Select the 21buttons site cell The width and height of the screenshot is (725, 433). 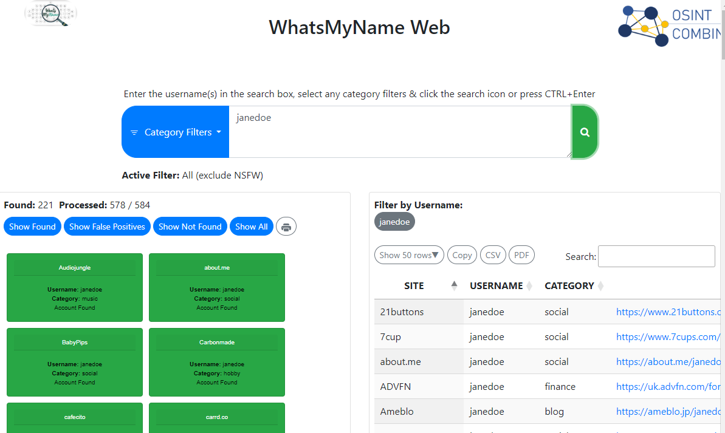pos(419,312)
